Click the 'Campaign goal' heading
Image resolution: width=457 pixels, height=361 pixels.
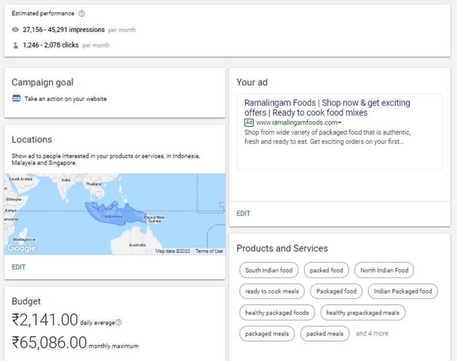point(43,82)
